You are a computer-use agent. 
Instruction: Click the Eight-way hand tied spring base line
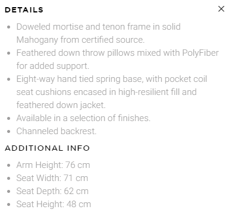pos(112,79)
